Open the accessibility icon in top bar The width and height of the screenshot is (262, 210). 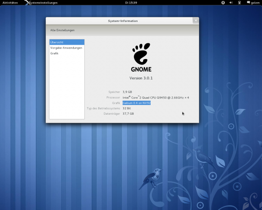pos(223,3)
